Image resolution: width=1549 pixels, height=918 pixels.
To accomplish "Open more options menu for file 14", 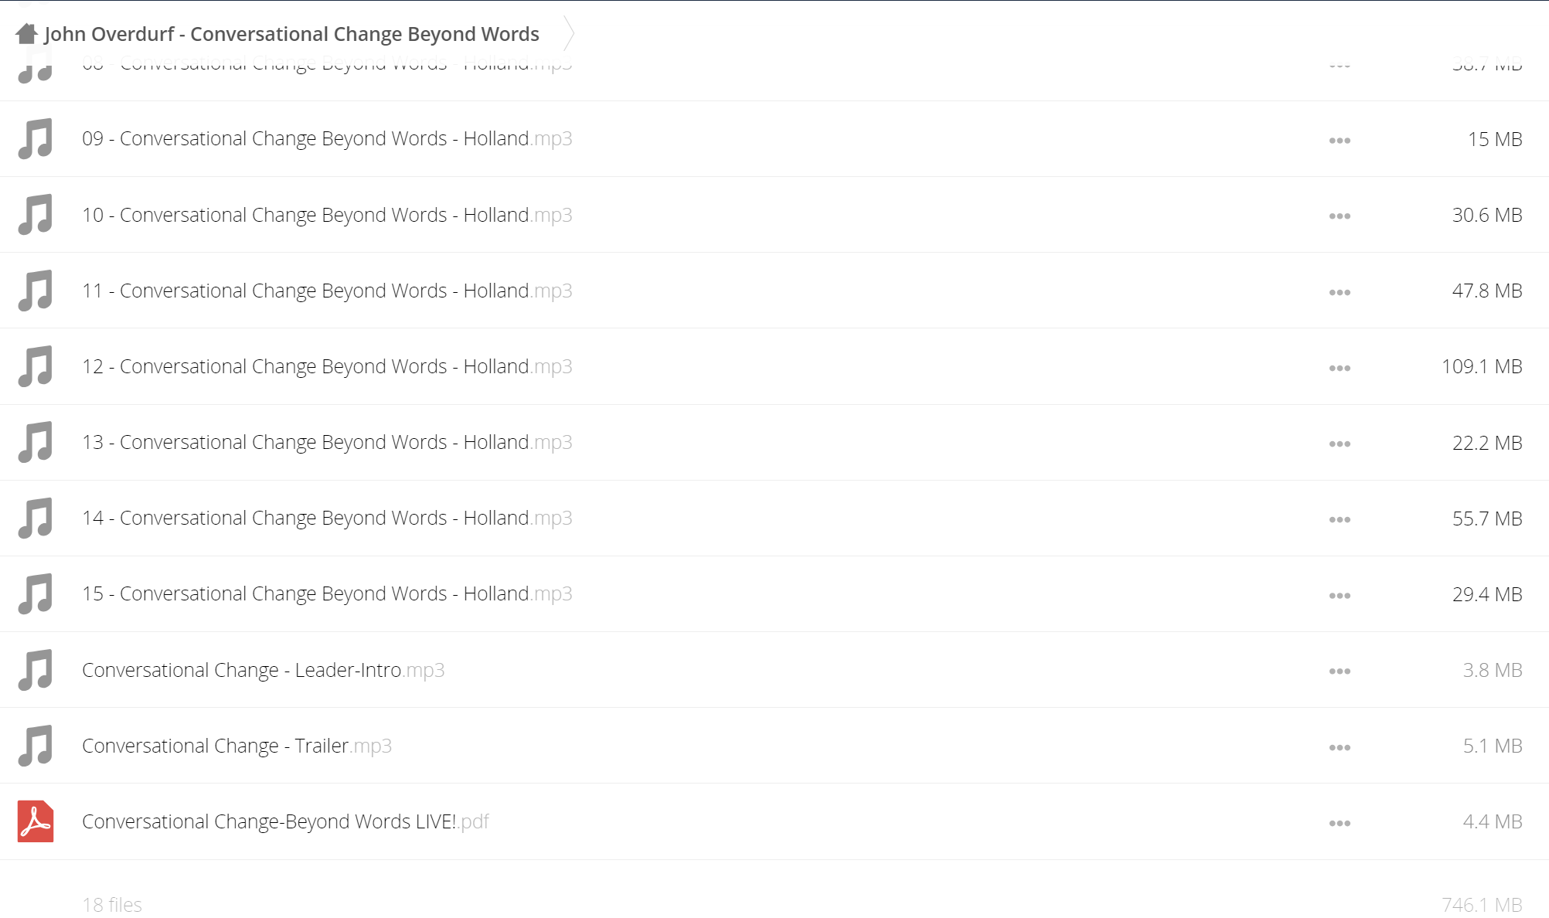I will pyautogui.click(x=1340, y=519).
